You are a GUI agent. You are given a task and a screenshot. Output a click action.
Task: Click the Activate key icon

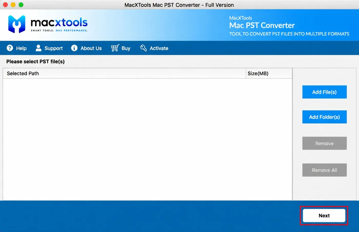coord(143,48)
